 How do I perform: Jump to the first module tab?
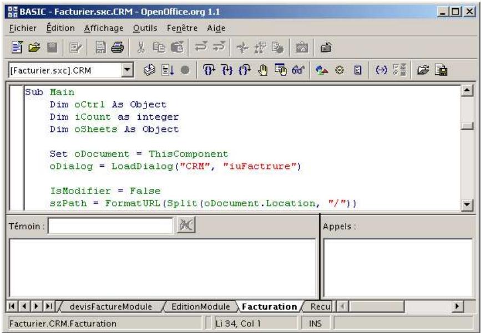(12, 306)
